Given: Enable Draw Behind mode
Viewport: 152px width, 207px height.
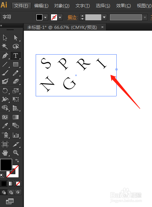Looking at the screenshot, I should coord(11,192).
